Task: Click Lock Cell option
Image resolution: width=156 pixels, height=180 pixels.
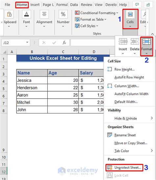Action: click(x=129, y=175)
